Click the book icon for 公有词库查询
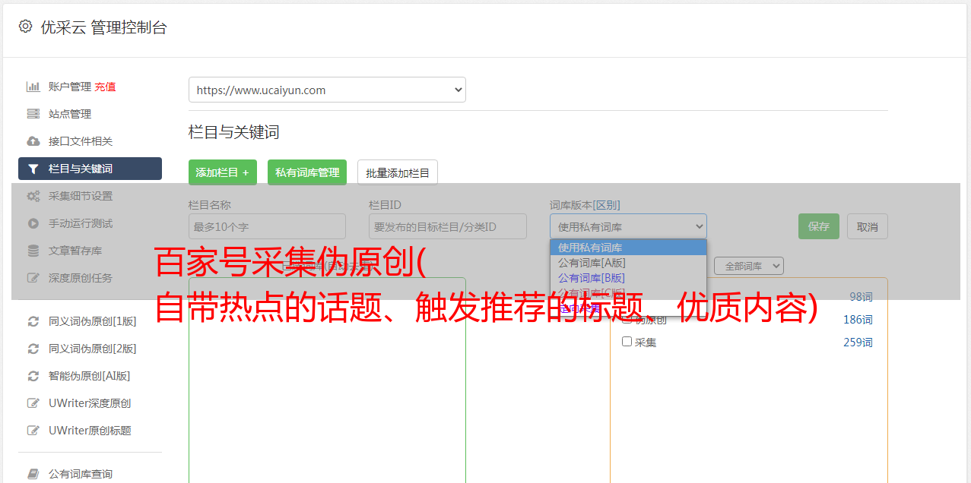Viewport: 971px width, 483px height. (33, 474)
